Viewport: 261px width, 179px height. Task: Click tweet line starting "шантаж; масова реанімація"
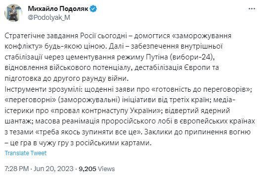(130, 121)
